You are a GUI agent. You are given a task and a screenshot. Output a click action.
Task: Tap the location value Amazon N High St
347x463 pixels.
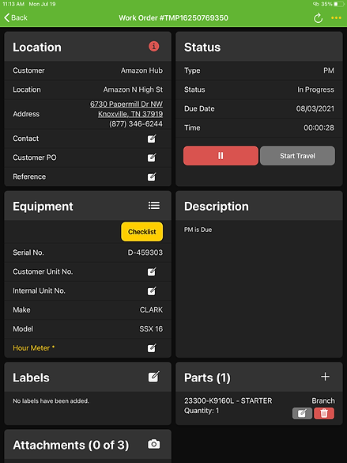pyautogui.click(x=133, y=89)
